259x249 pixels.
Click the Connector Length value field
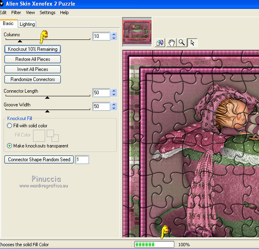click(x=101, y=93)
